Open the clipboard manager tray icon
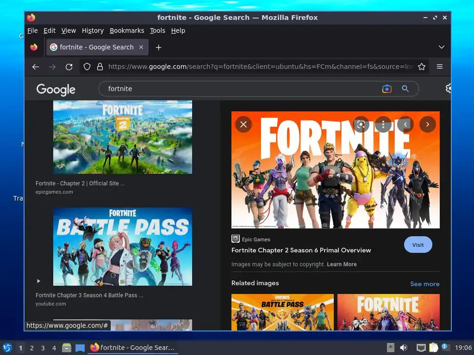Screen dimensions: 474x355 click(433, 348)
